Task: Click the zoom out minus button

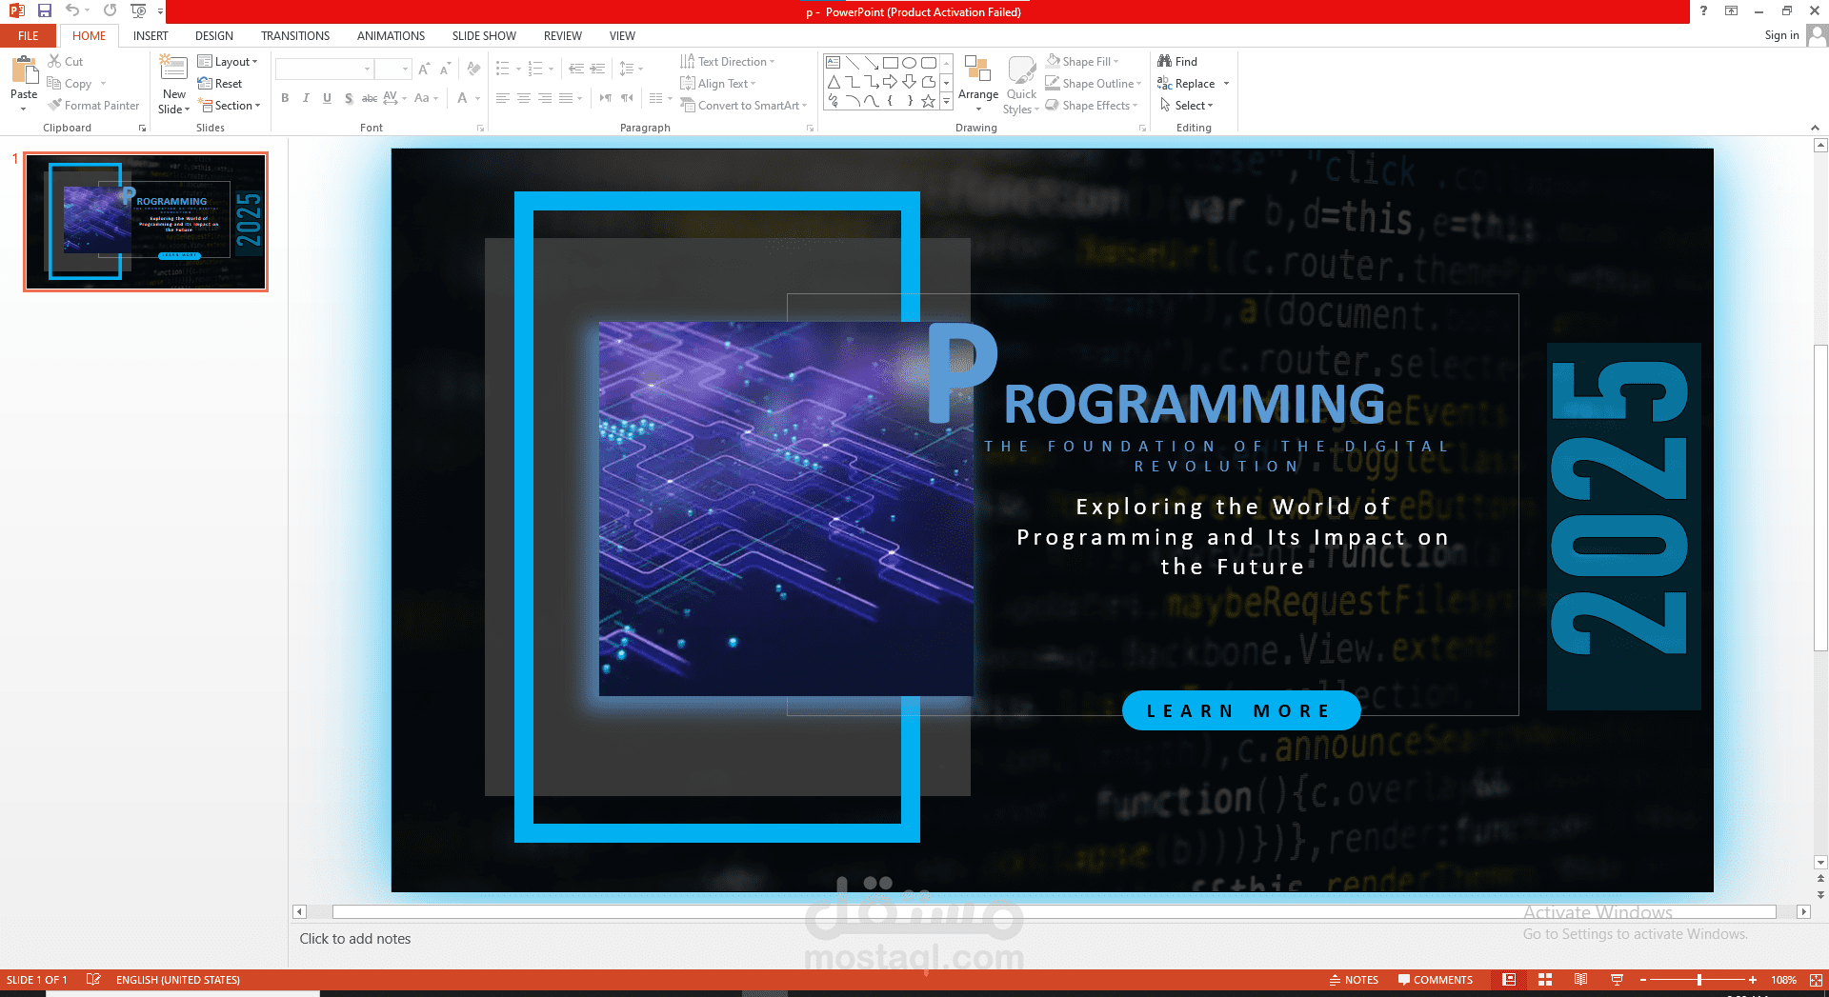Action: point(1643,980)
